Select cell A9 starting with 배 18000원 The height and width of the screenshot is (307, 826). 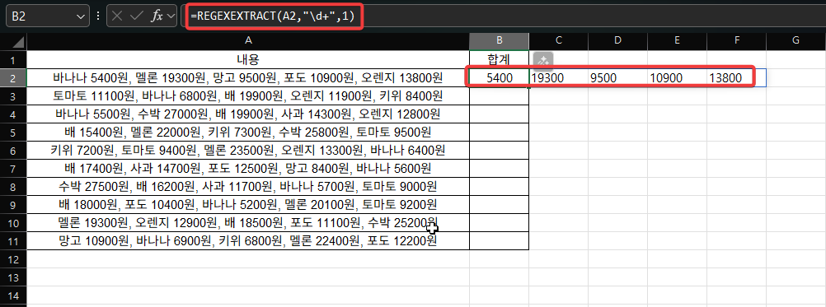(x=248, y=205)
